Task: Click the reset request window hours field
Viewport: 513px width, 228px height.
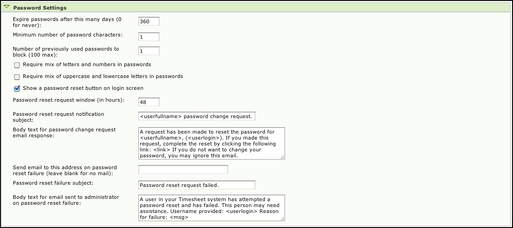Action: coord(149,102)
